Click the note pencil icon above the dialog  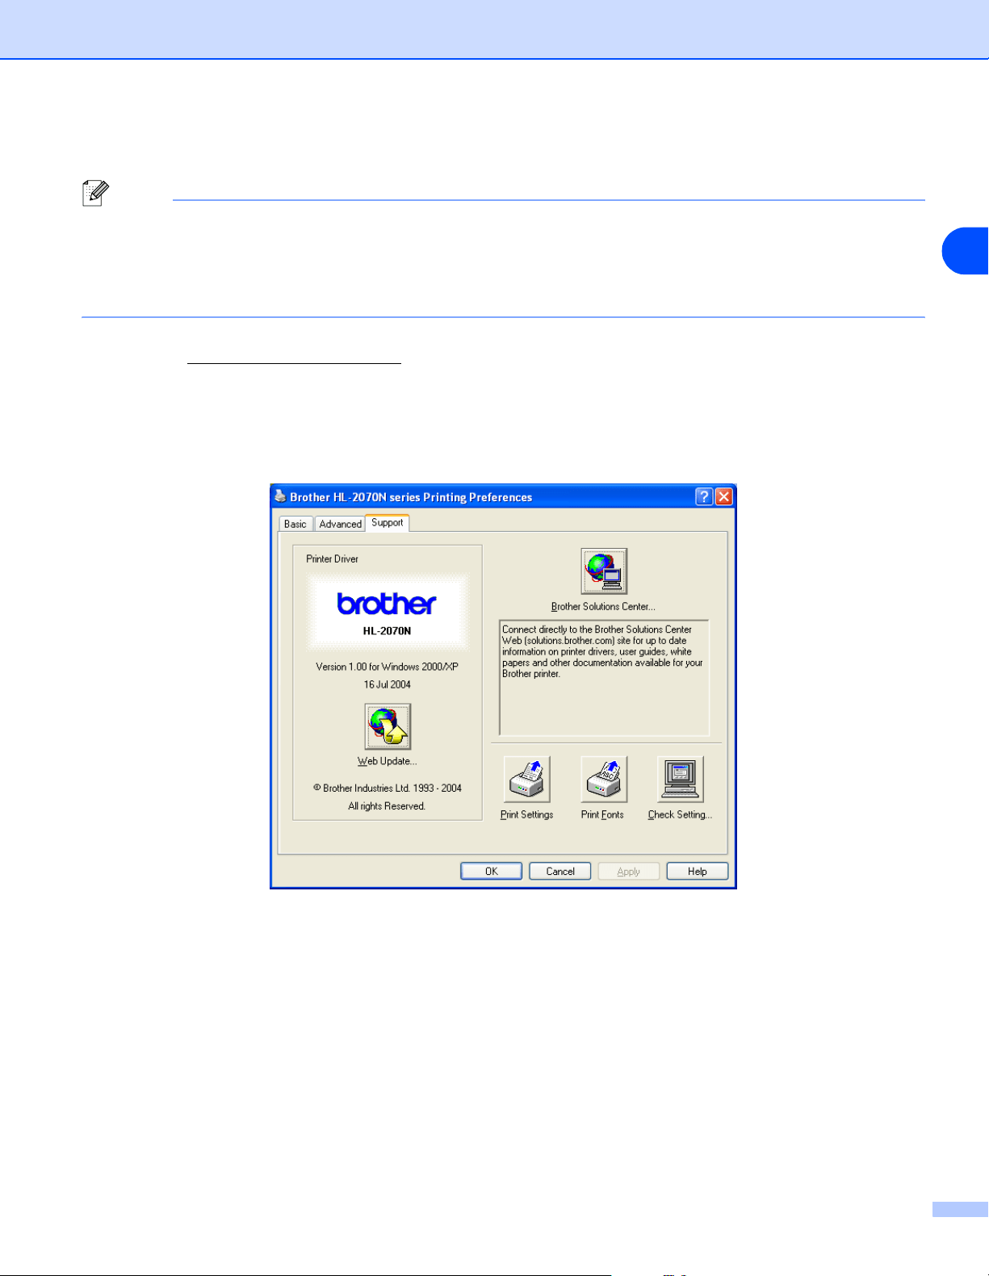(x=96, y=194)
